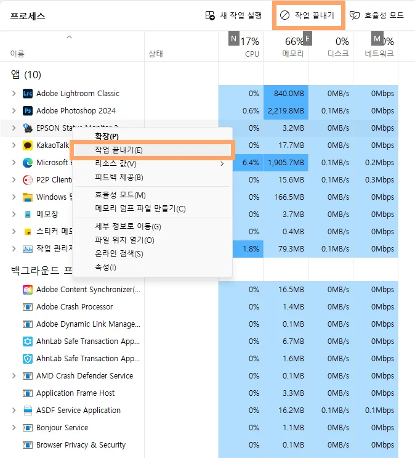
Task: Click the EPSON Status Monitor printer icon
Action: 28,128
